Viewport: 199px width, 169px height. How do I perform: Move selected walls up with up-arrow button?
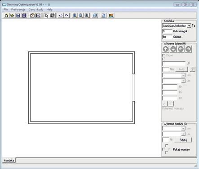(x=166, y=49)
